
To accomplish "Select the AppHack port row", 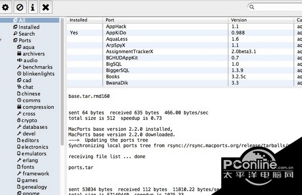I will [184, 27].
